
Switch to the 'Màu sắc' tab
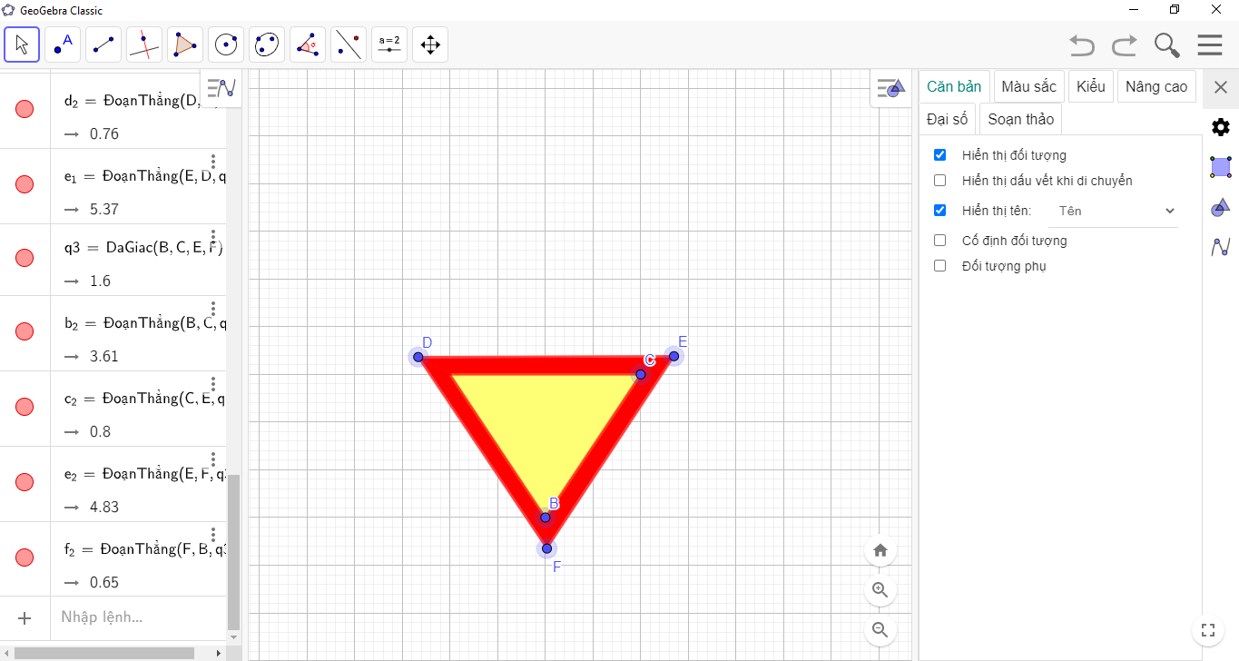(x=1028, y=86)
